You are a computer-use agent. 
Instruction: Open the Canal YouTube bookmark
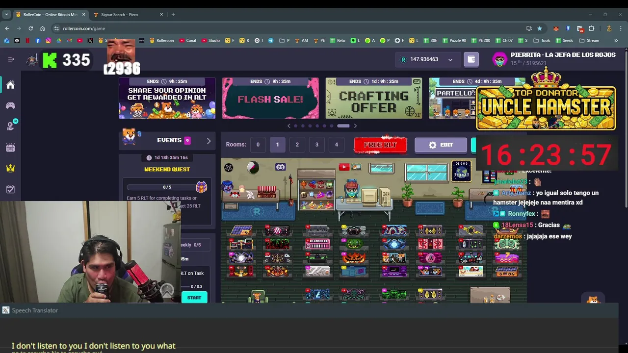coord(187,41)
